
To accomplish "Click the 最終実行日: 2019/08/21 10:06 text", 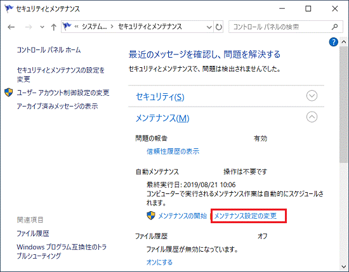I will pyautogui.click(x=191, y=185).
